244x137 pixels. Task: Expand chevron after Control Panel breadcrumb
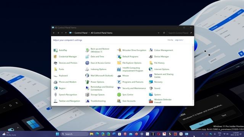(89, 33)
